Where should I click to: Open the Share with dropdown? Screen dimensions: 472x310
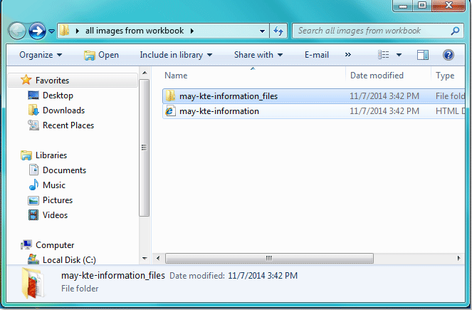coord(258,55)
